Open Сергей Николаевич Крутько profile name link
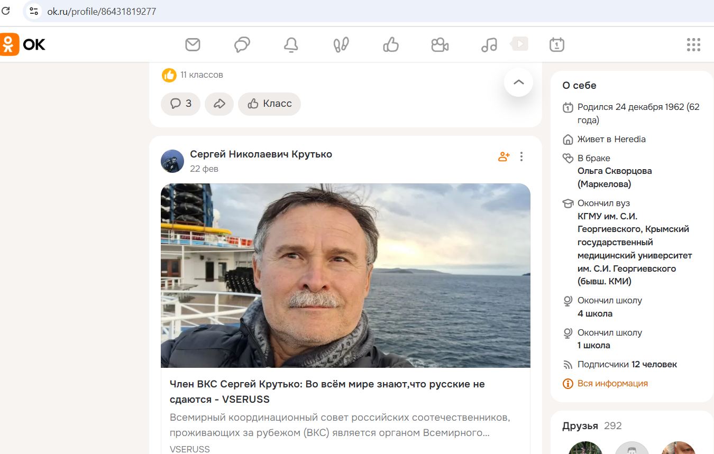The image size is (714, 454). [261, 154]
